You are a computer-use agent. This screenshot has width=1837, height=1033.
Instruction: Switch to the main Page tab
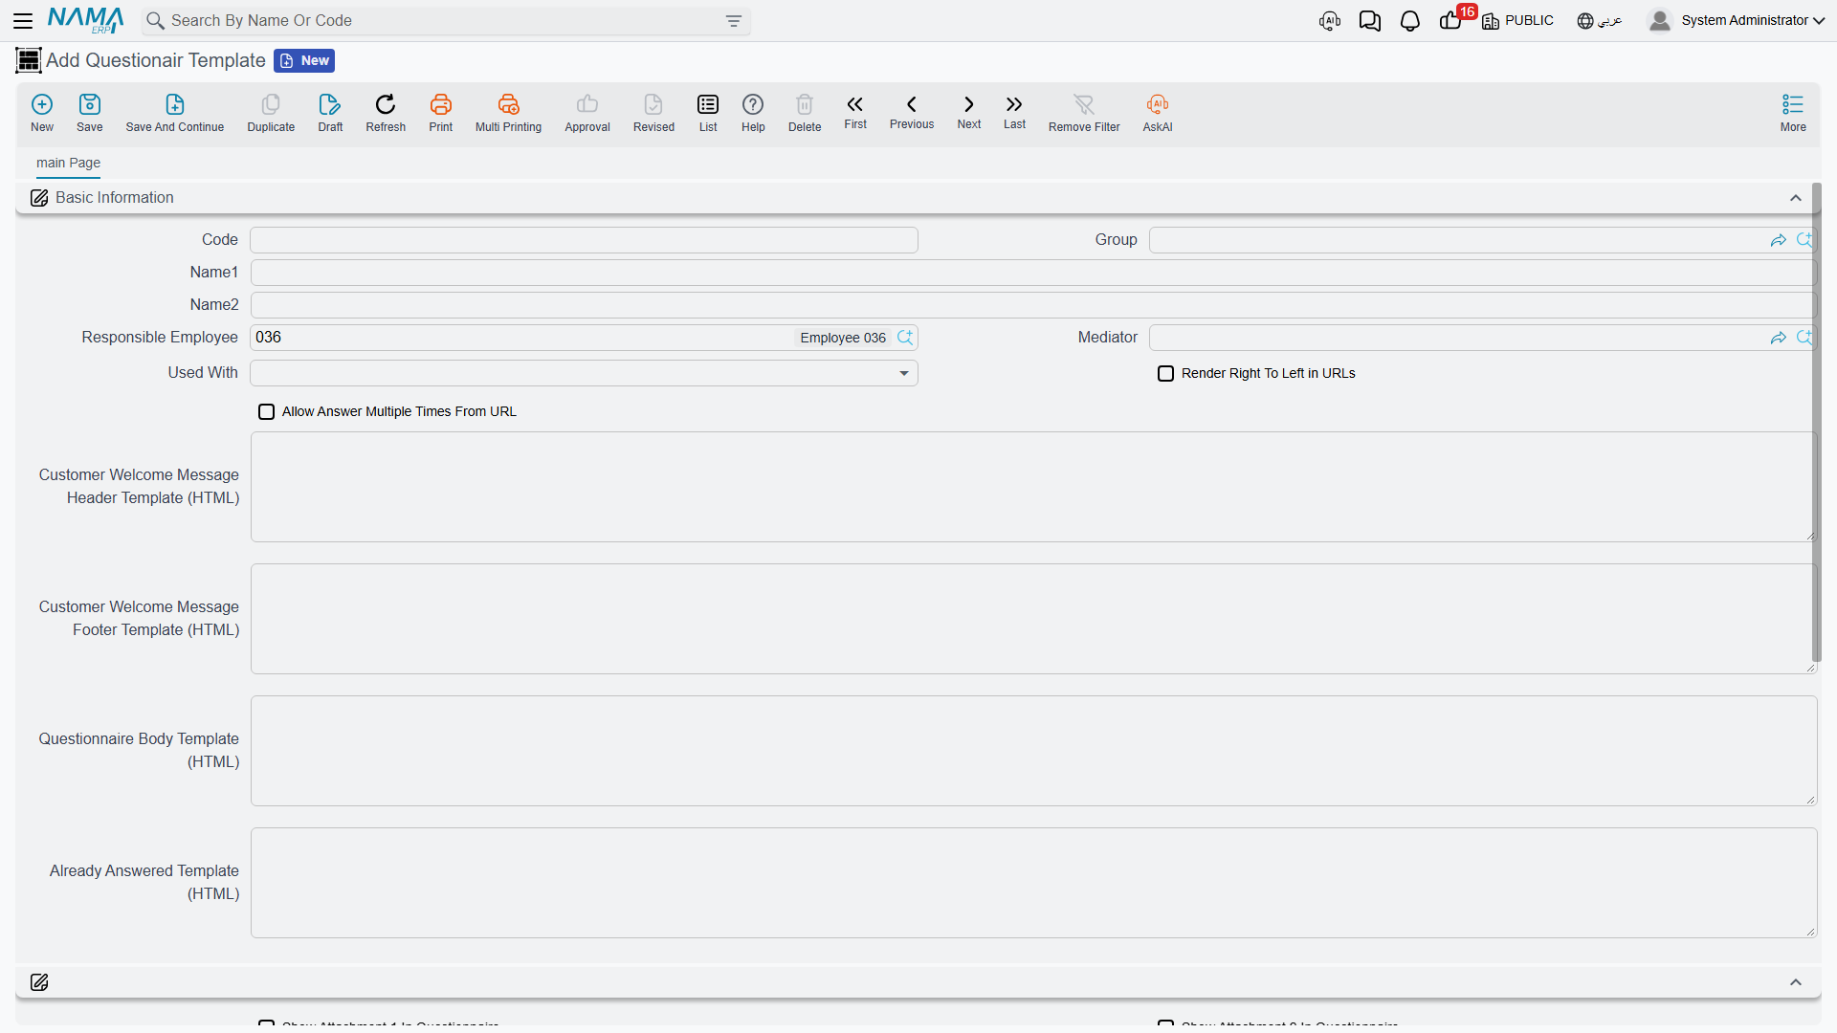[68, 164]
